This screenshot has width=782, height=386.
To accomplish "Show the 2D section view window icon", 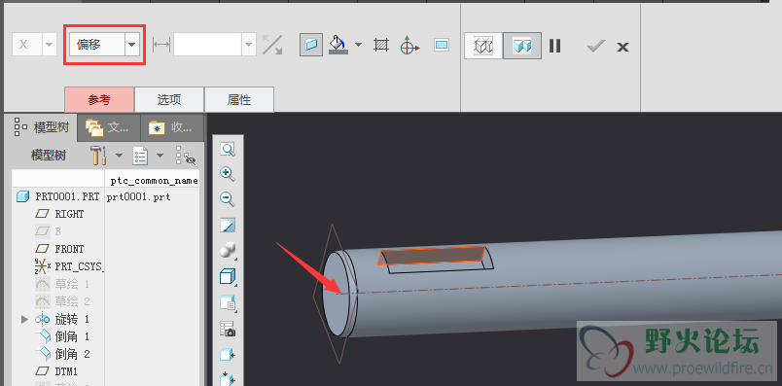I will click(442, 46).
